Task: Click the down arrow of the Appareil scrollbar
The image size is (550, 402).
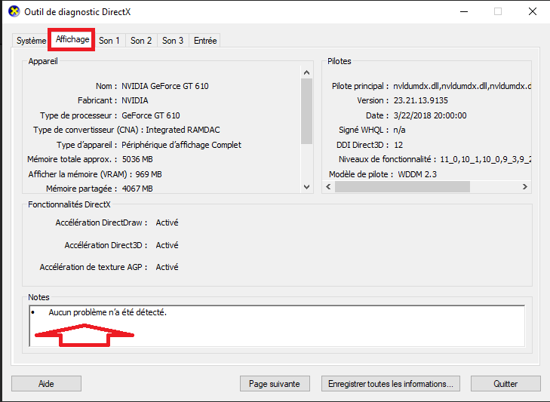Action: (x=306, y=187)
